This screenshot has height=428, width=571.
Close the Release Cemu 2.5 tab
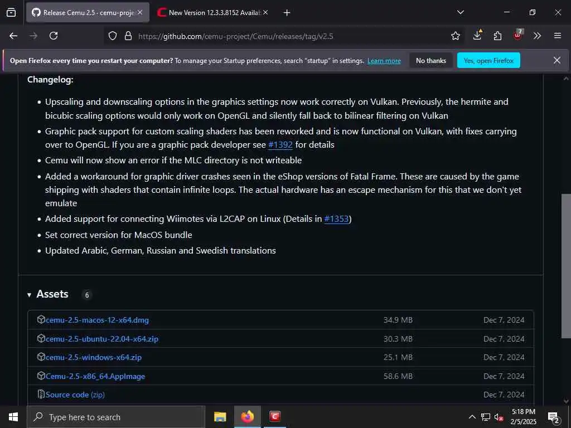pyautogui.click(x=140, y=12)
